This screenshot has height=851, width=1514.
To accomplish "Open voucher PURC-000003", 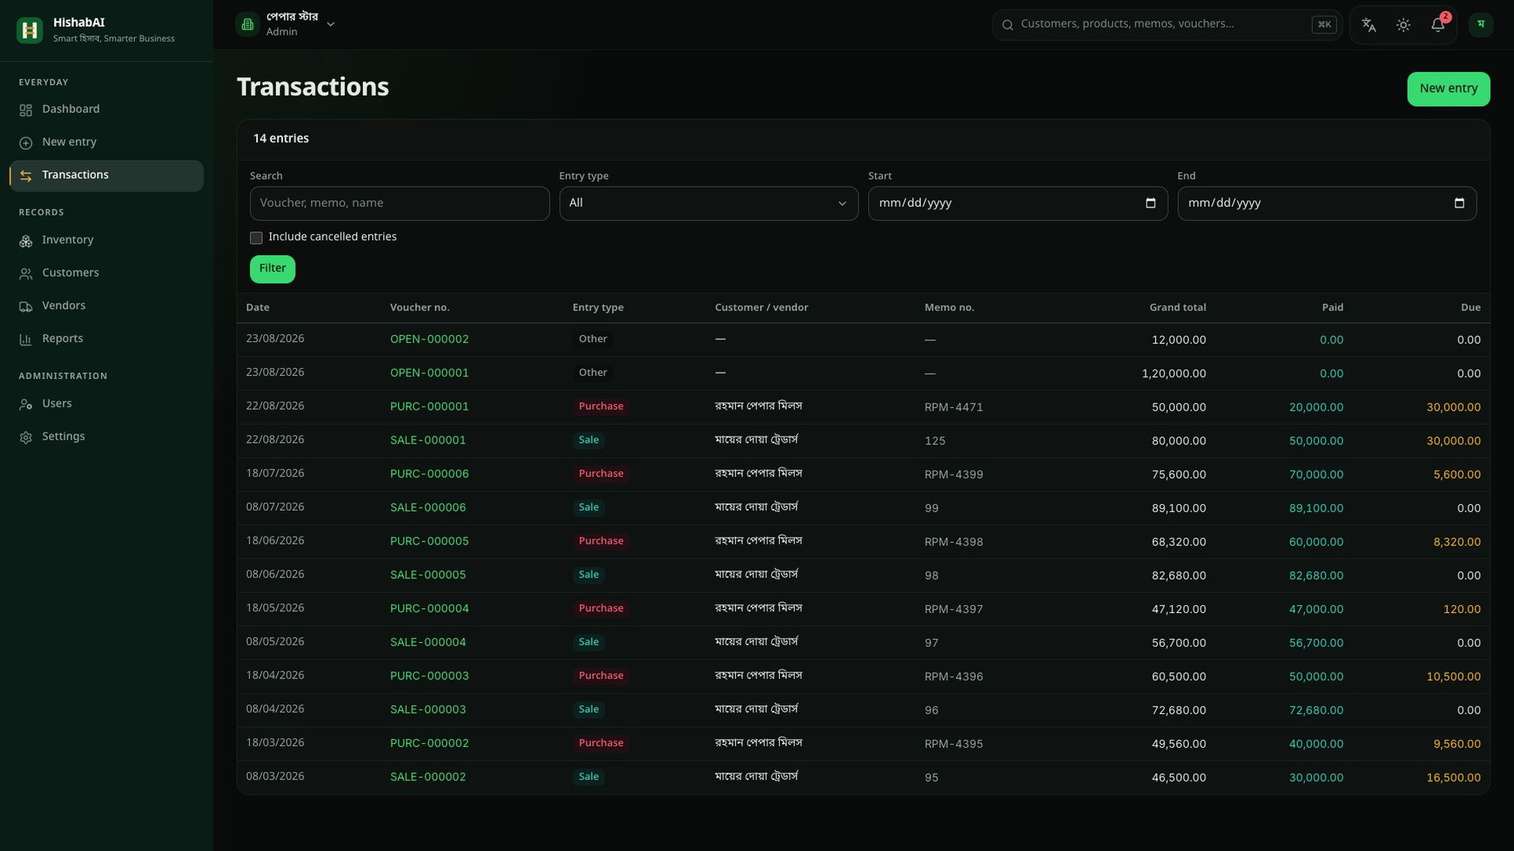I will coord(430,676).
